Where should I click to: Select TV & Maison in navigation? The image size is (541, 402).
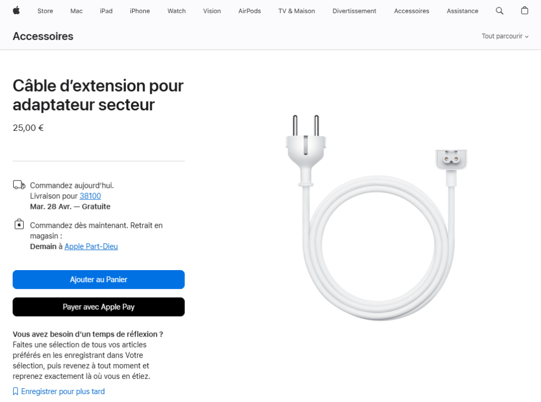pyautogui.click(x=296, y=11)
